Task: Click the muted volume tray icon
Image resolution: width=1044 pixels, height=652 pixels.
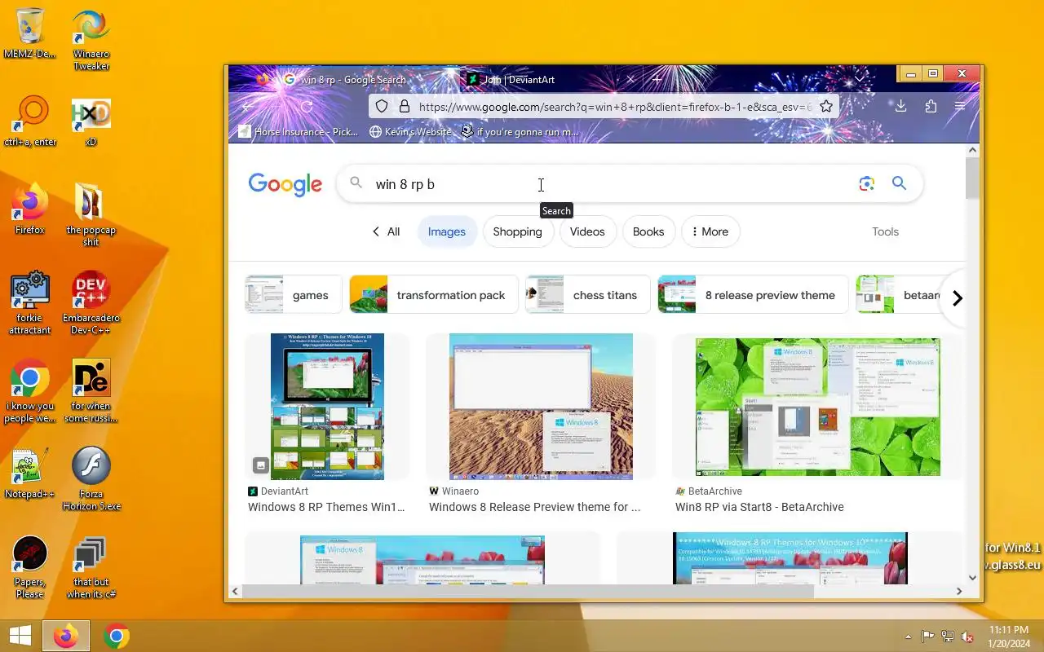Action: (x=967, y=637)
